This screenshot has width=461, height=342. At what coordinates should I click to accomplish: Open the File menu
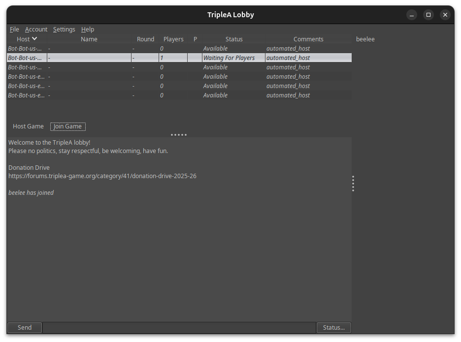14,29
